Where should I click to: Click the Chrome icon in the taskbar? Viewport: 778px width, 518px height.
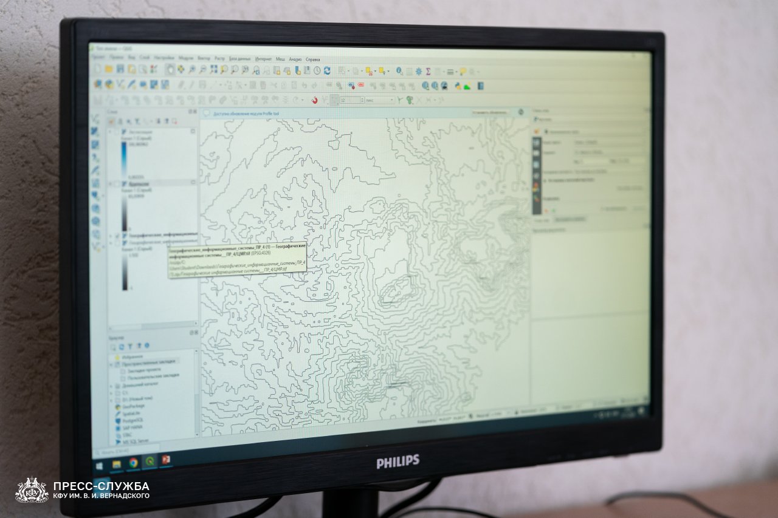coord(133,462)
